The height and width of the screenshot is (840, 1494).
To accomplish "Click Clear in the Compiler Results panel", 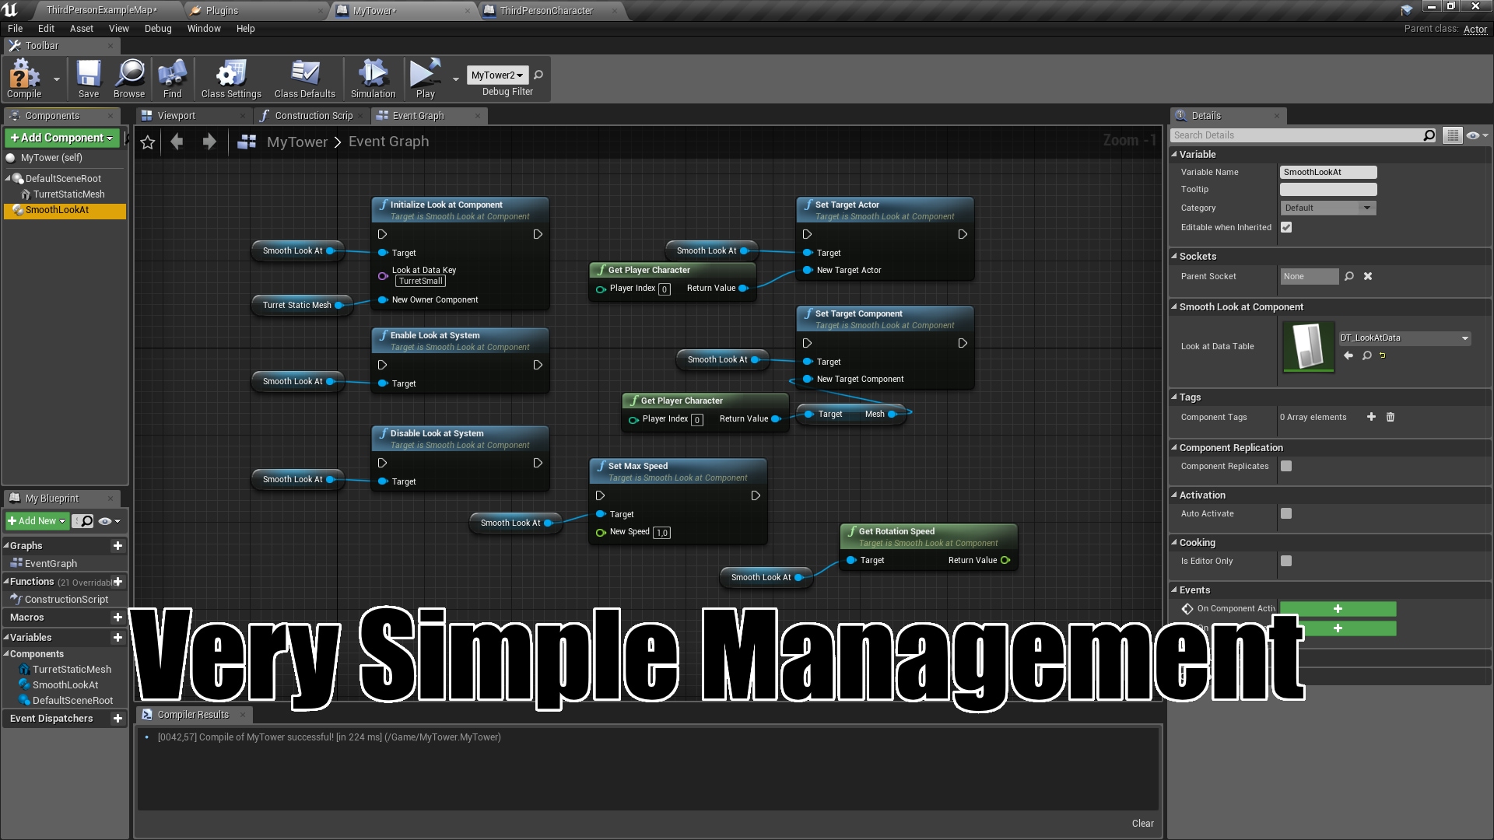I will 1142,823.
